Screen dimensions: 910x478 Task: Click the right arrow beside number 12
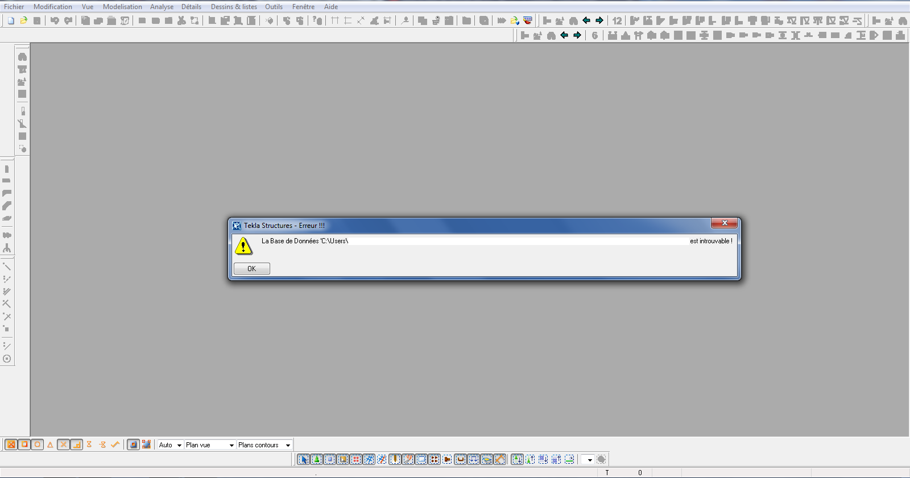(x=599, y=20)
